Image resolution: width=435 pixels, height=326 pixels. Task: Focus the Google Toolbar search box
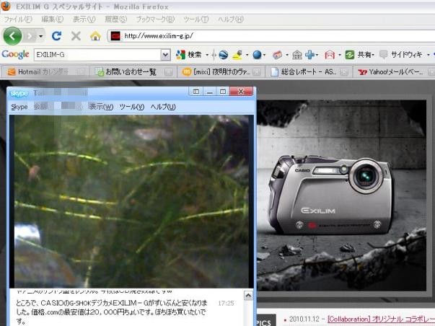point(97,55)
